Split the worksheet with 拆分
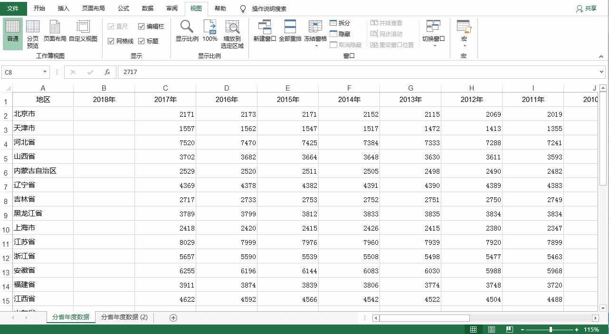The width and height of the screenshot is (609, 334). pos(340,22)
